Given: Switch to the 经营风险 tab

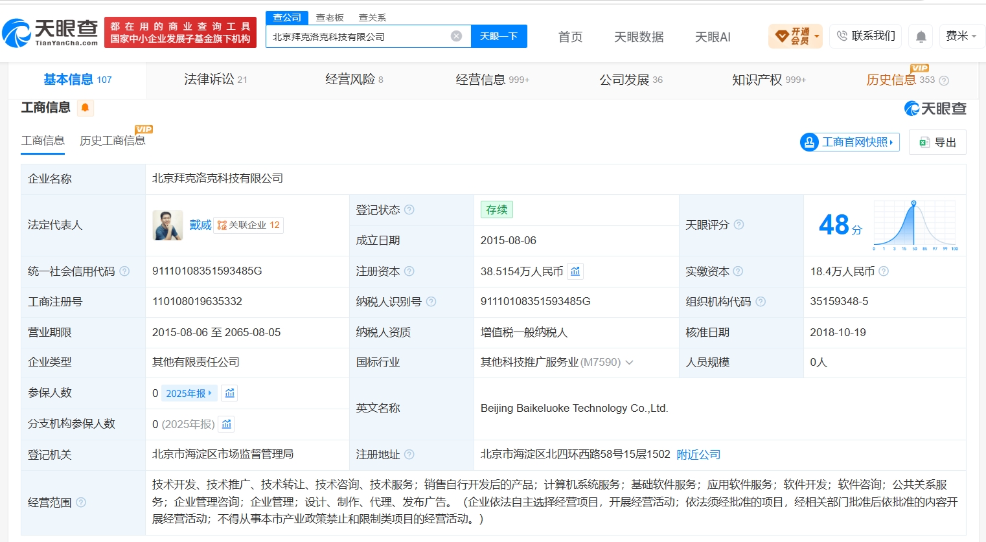Looking at the screenshot, I should click(x=354, y=80).
